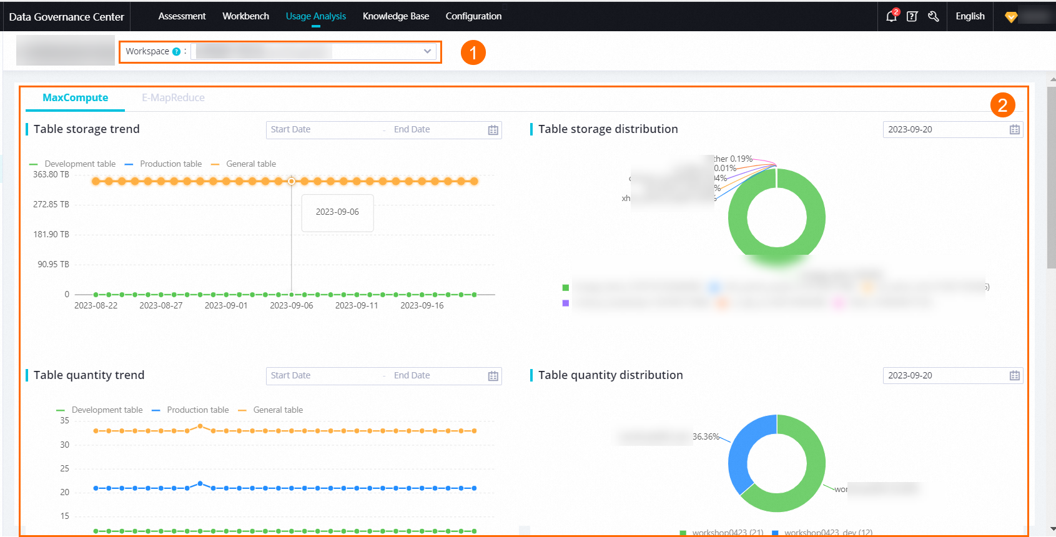Screen dimensions: 1056x537
Task: Click Start Date field in Table storage trend
Action: pyautogui.click(x=322, y=129)
